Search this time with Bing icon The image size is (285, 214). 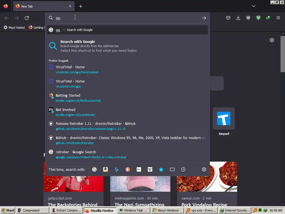tap(117, 169)
